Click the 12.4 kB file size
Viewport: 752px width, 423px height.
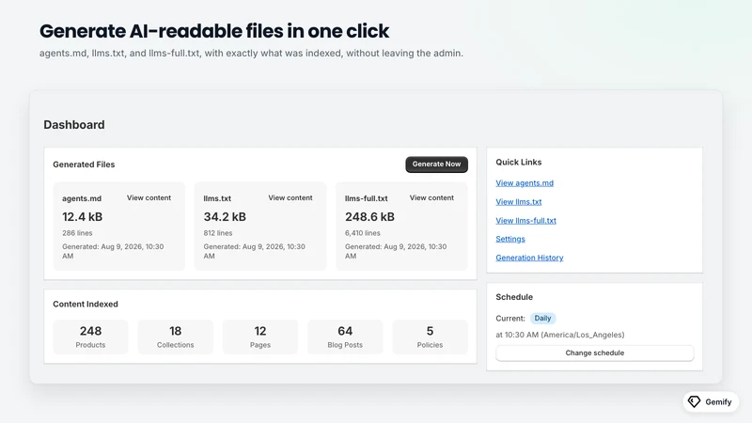tap(82, 217)
